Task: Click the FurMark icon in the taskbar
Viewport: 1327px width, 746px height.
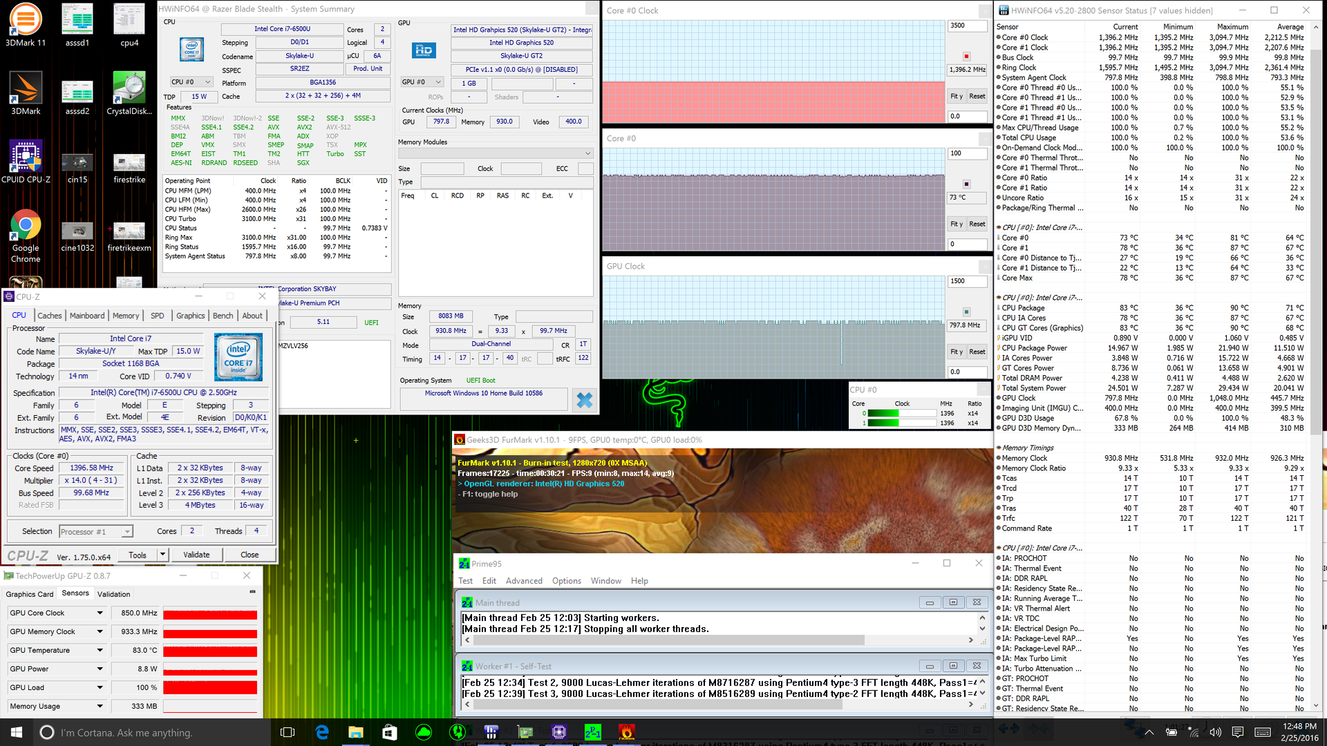Action: click(x=626, y=731)
